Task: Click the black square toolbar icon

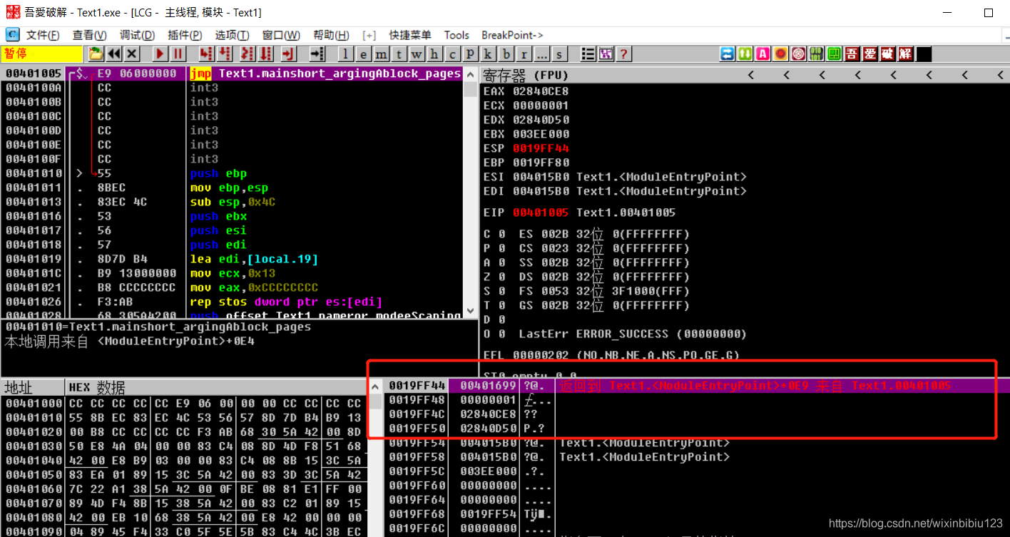Action: (924, 54)
